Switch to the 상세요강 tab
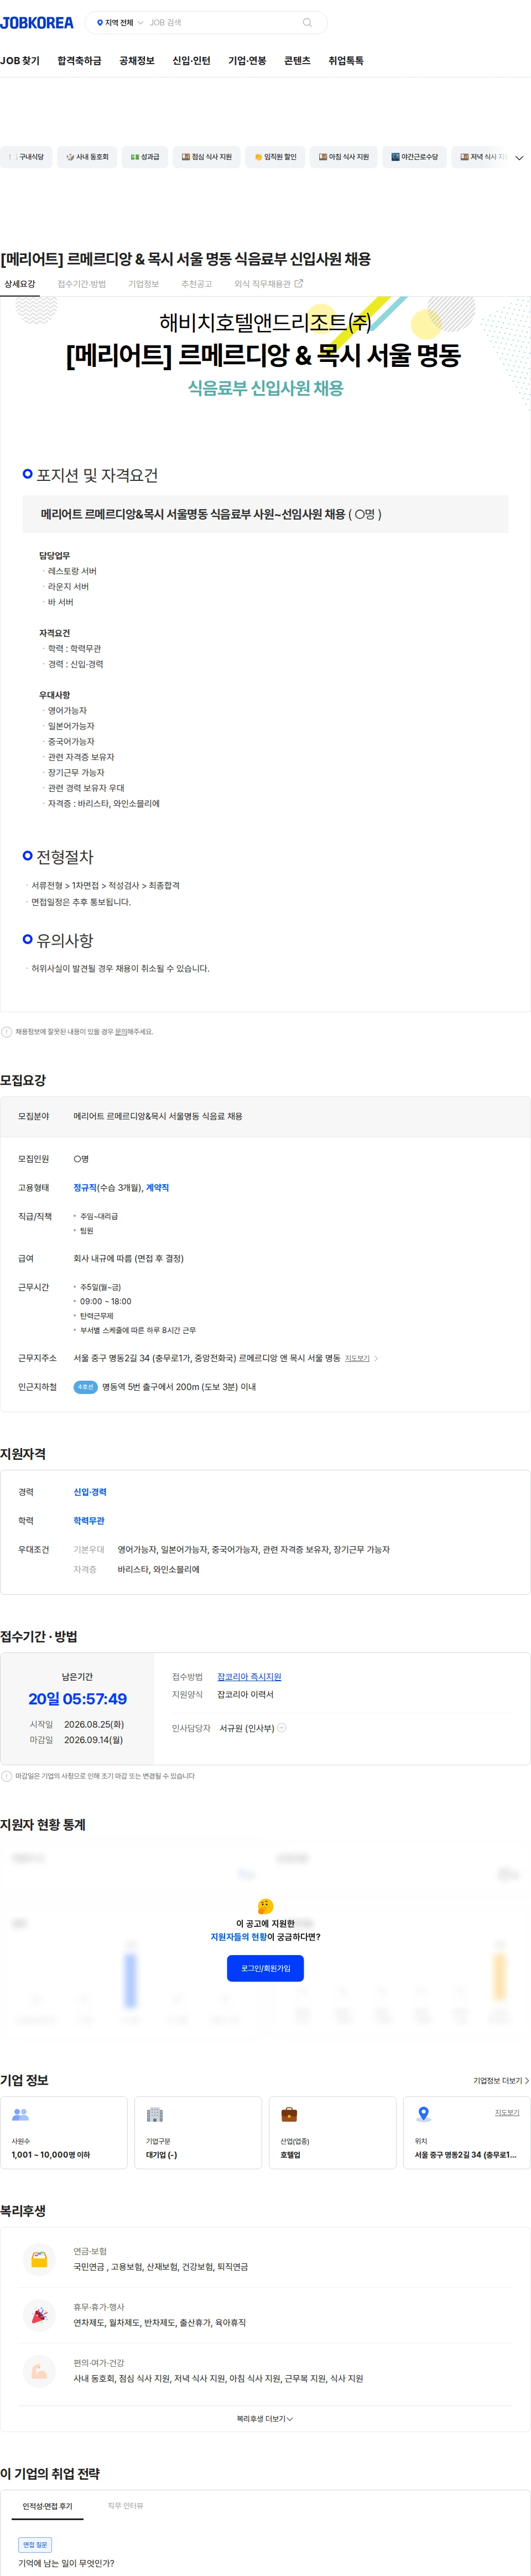The height and width of the screenshot is (2576, 531). 19,284
